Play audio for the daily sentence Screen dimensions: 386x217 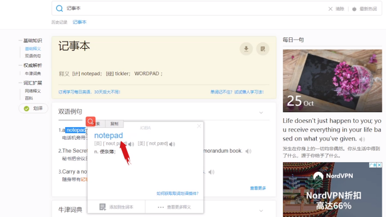pyautogui.click(x=362, y=139)
